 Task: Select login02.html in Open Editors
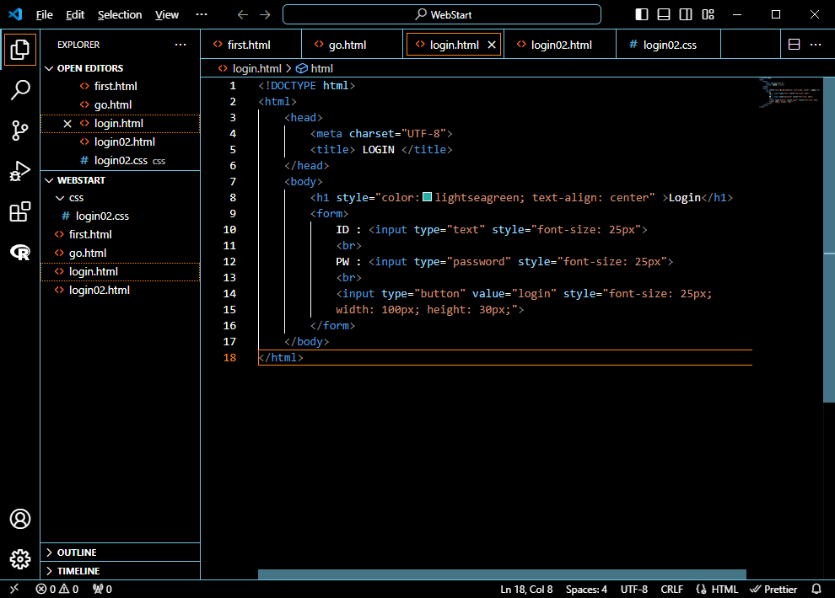pos(120,142)
